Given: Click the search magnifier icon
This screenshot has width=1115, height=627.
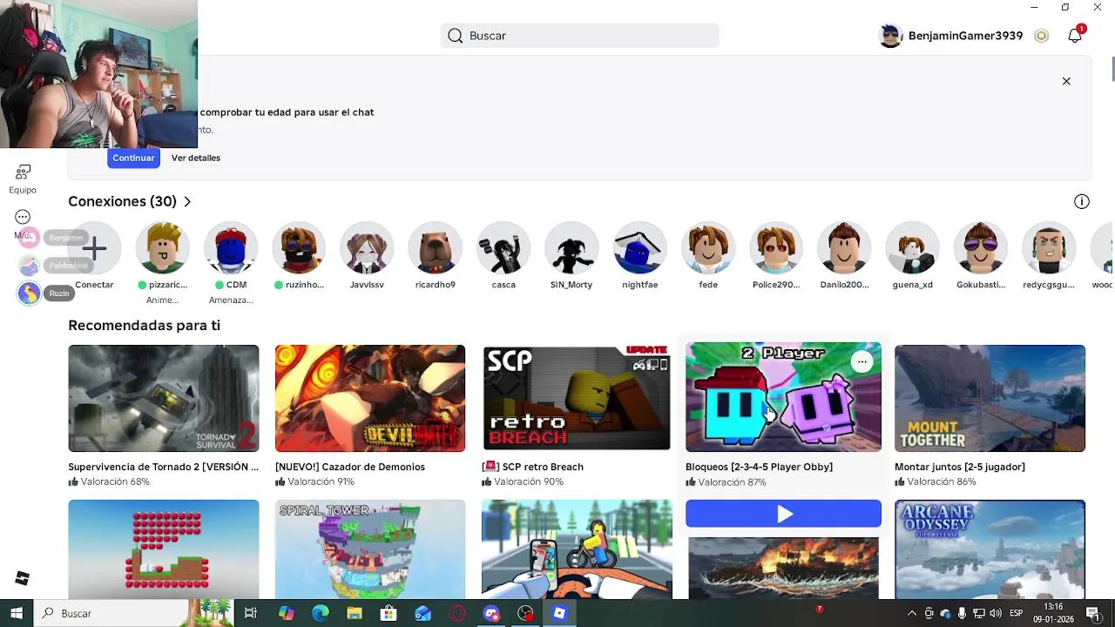Looking at the screenshot, I should (455, 36).
